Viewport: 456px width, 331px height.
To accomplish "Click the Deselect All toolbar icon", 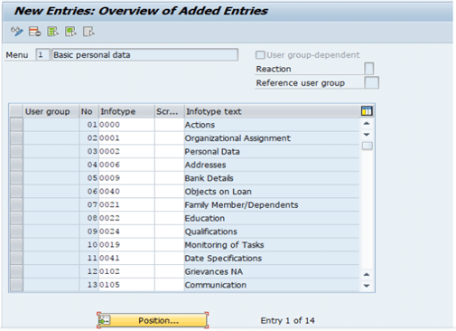I will [88, 32].
